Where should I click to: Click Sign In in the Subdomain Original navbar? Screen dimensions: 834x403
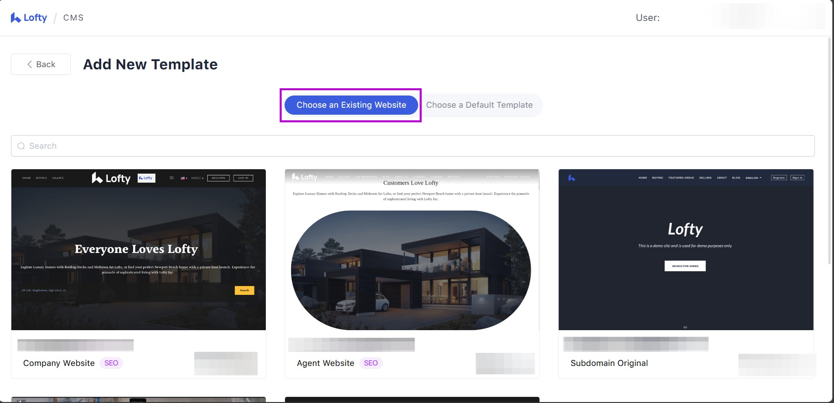[x=797, y=178]
